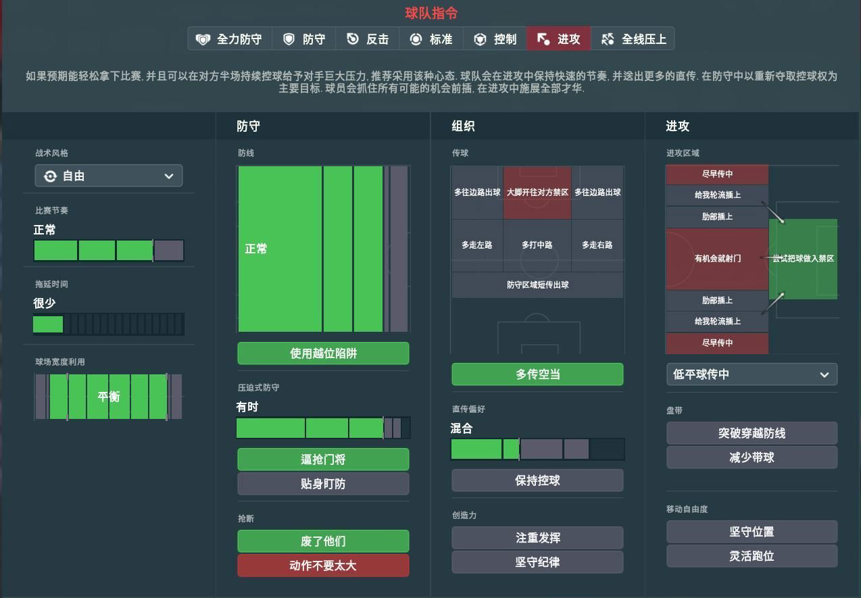Toggle 多传空当 pass into space

538,374
